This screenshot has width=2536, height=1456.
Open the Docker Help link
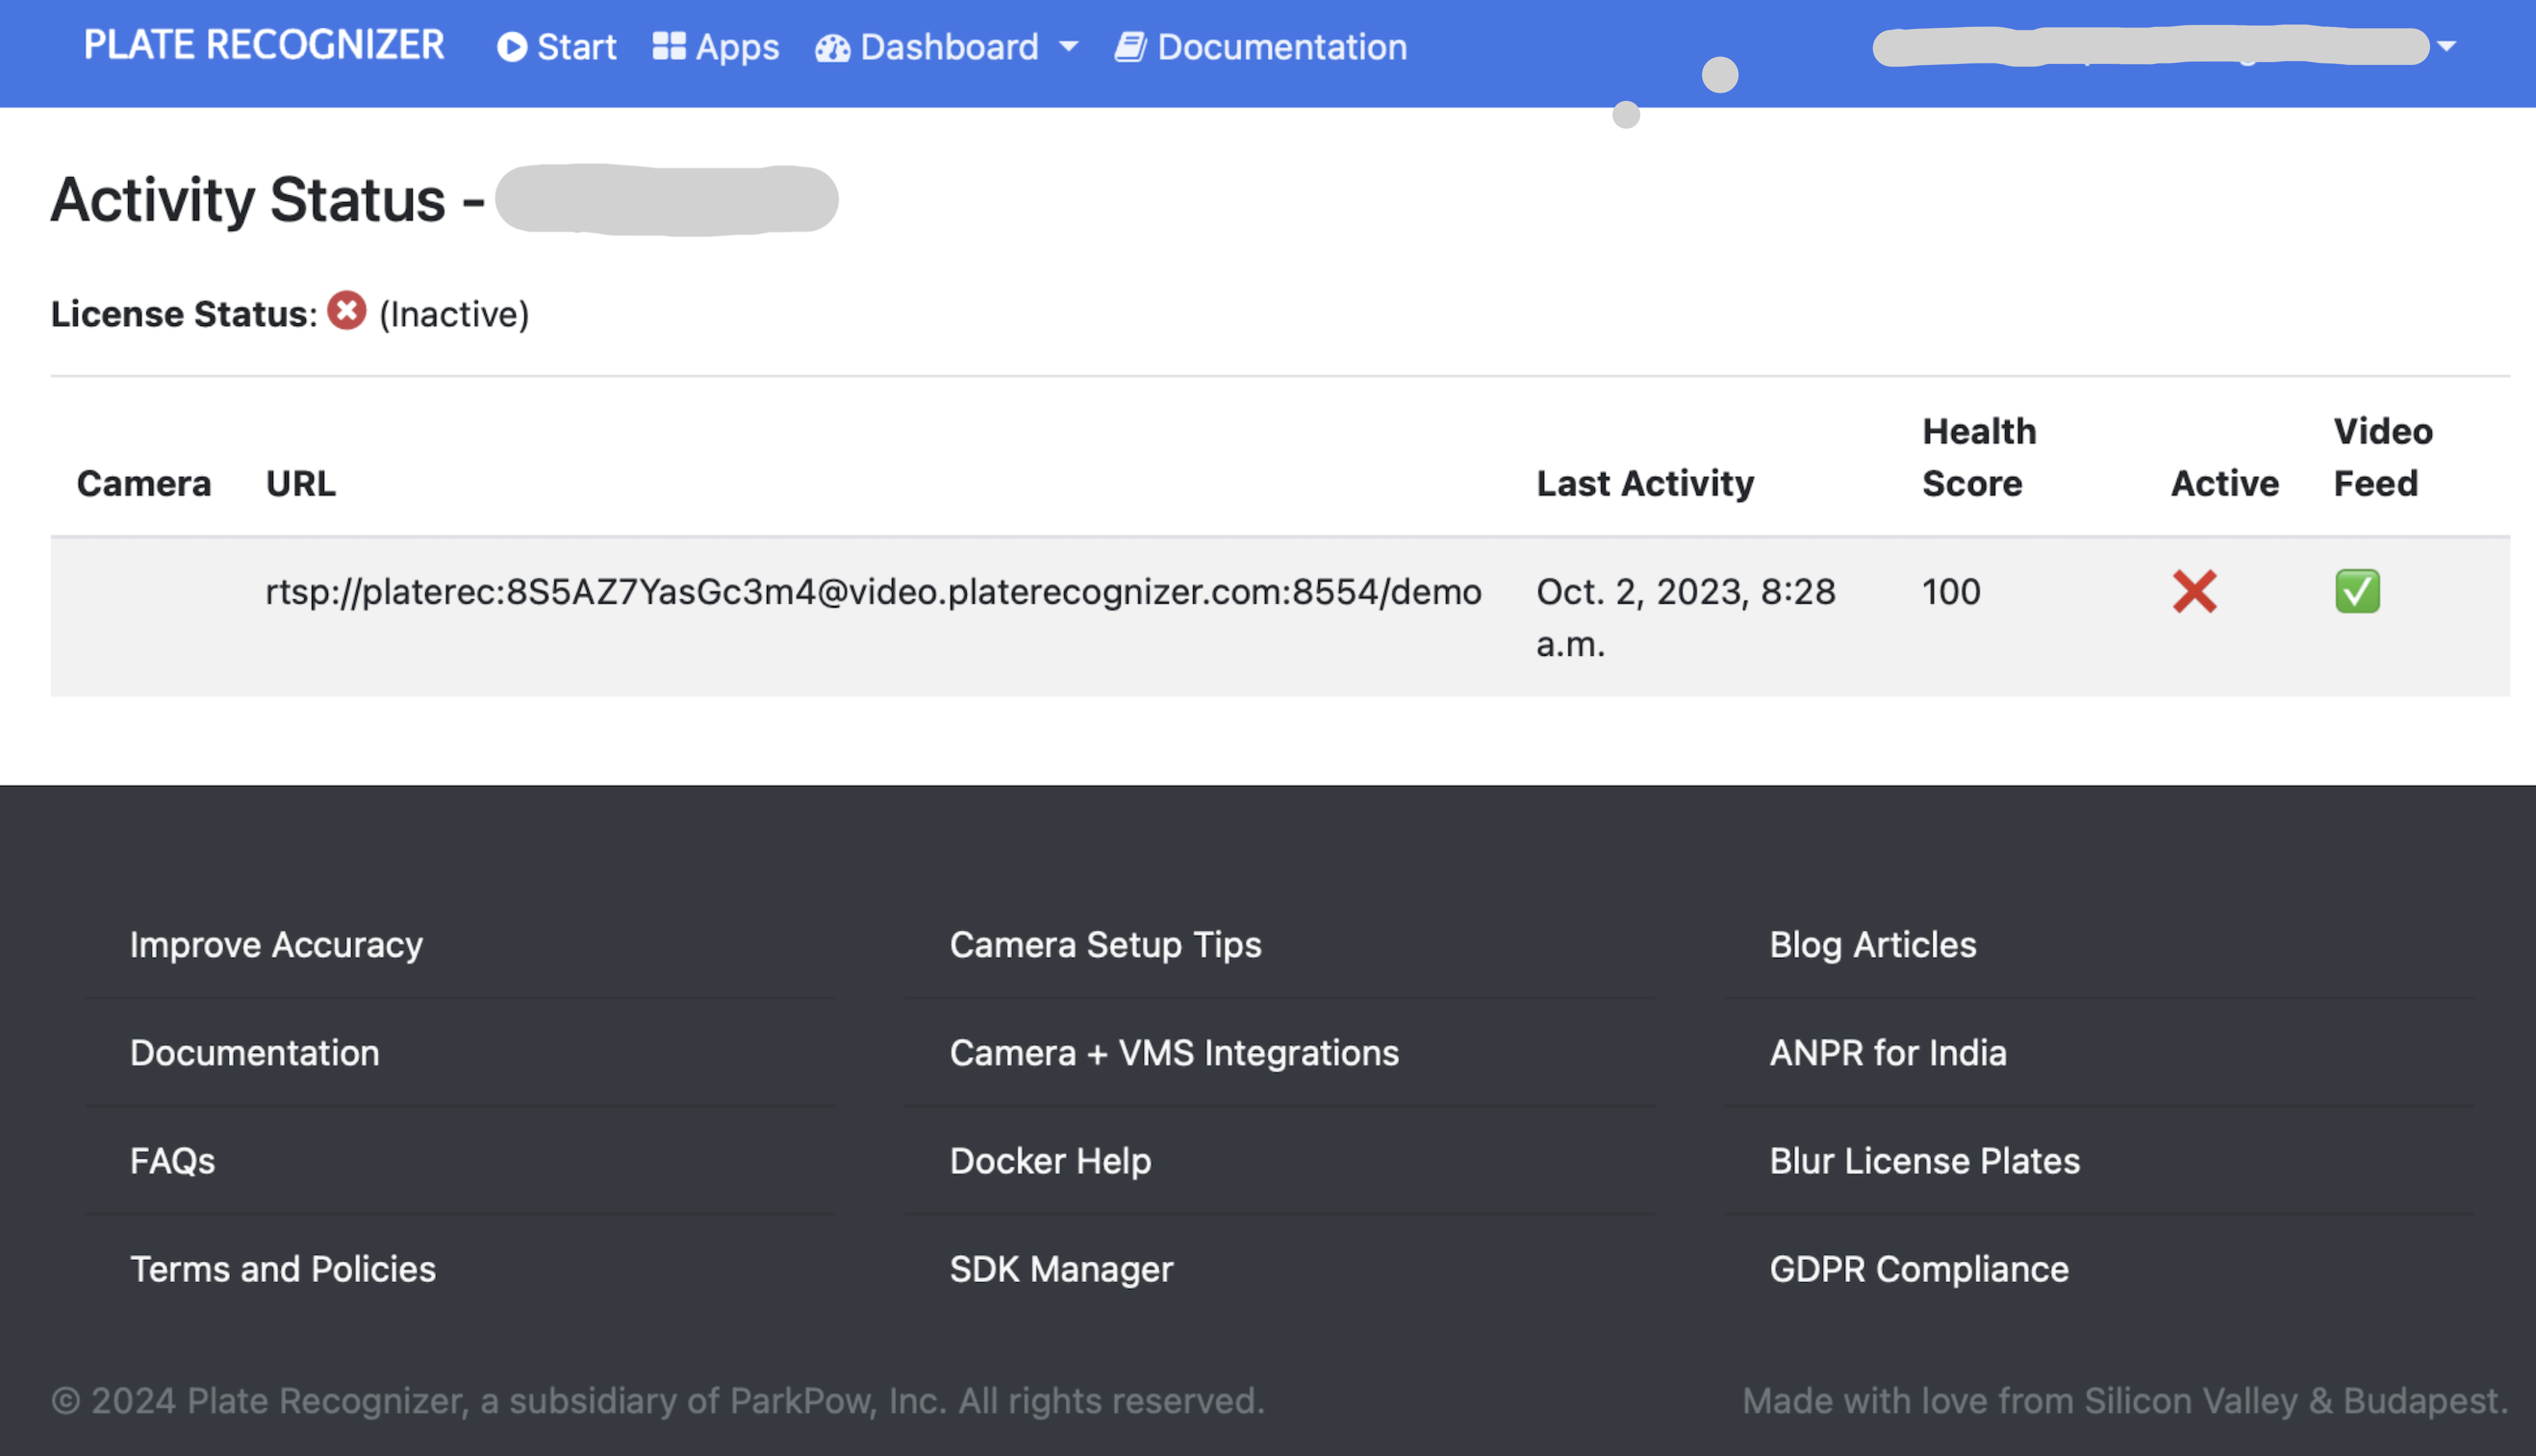click(x=1050, y=1160)
